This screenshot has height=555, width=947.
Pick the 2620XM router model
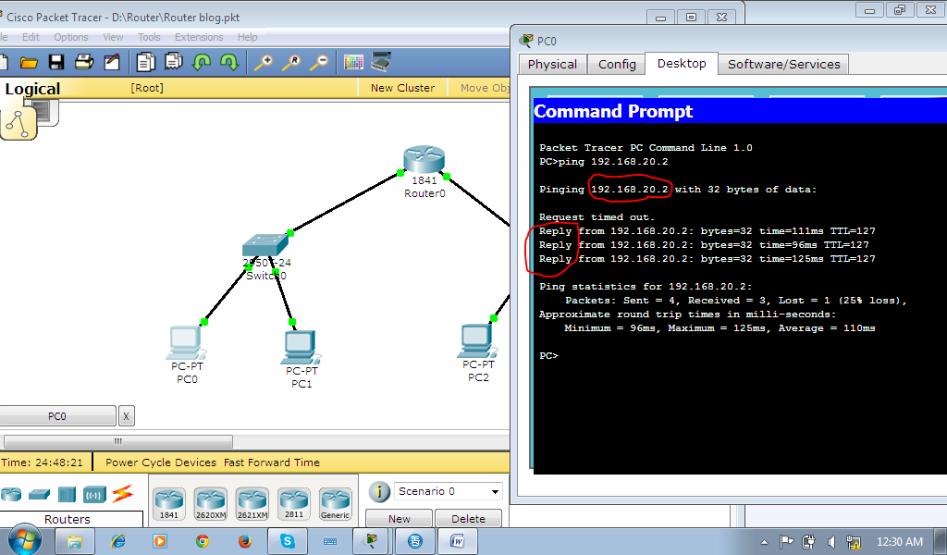(x=211, y=504)
